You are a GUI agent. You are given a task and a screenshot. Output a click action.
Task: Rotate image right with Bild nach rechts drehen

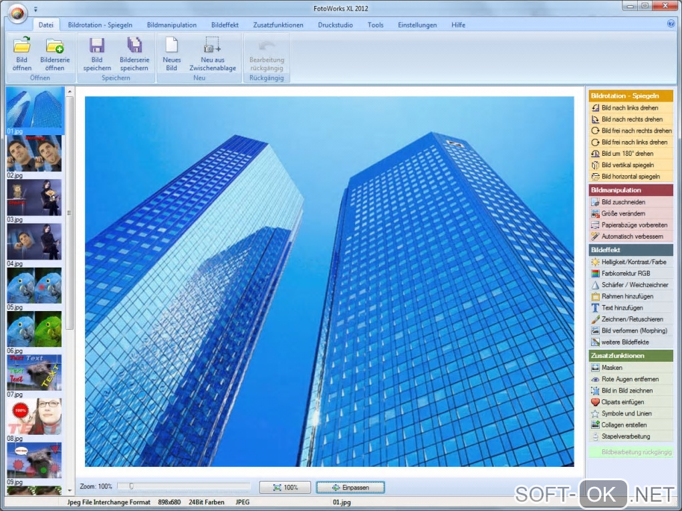631,119
